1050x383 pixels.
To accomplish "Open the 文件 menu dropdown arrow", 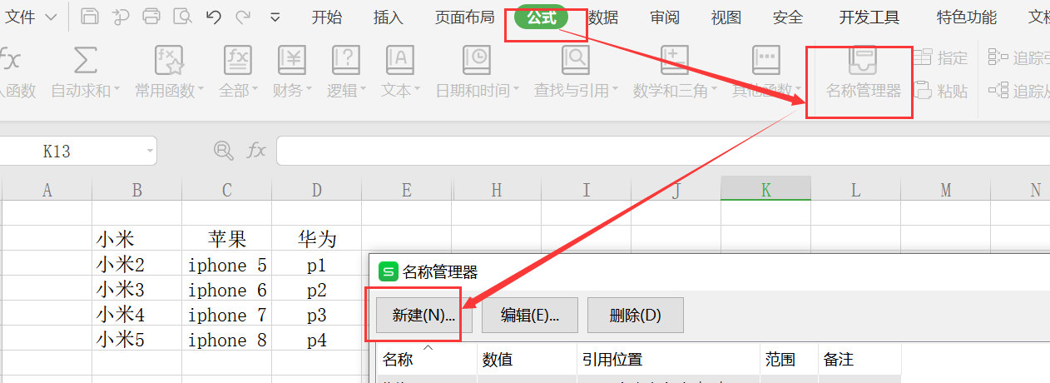I will coord(51,17).
